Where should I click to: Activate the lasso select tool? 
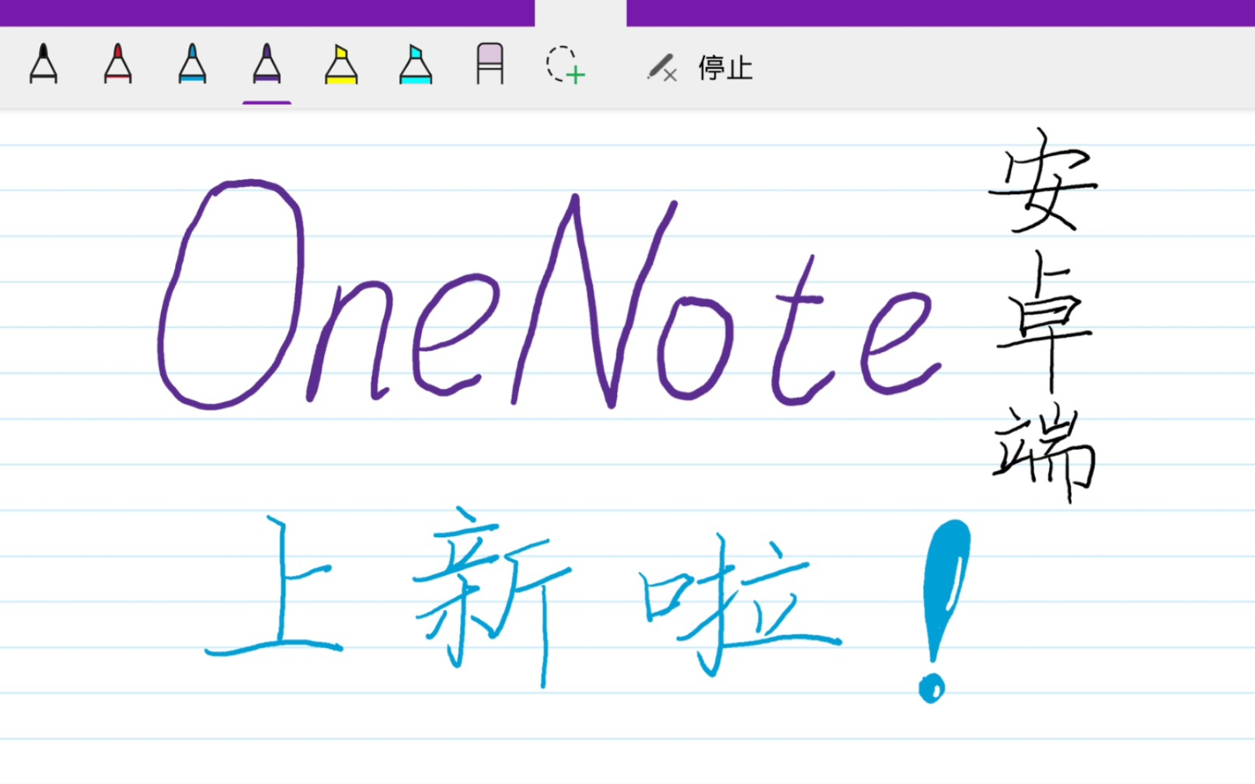(x=565, y=65)
